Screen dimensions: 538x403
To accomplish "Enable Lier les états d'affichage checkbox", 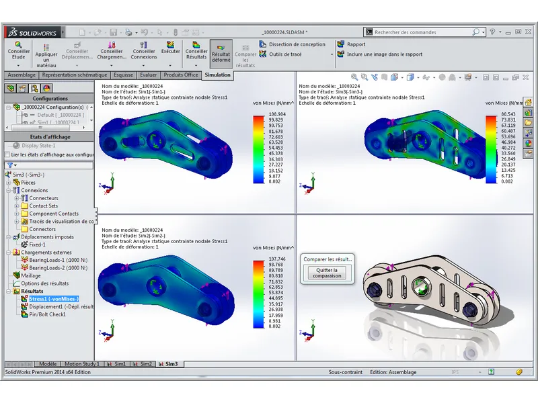I will click(7, 154).
